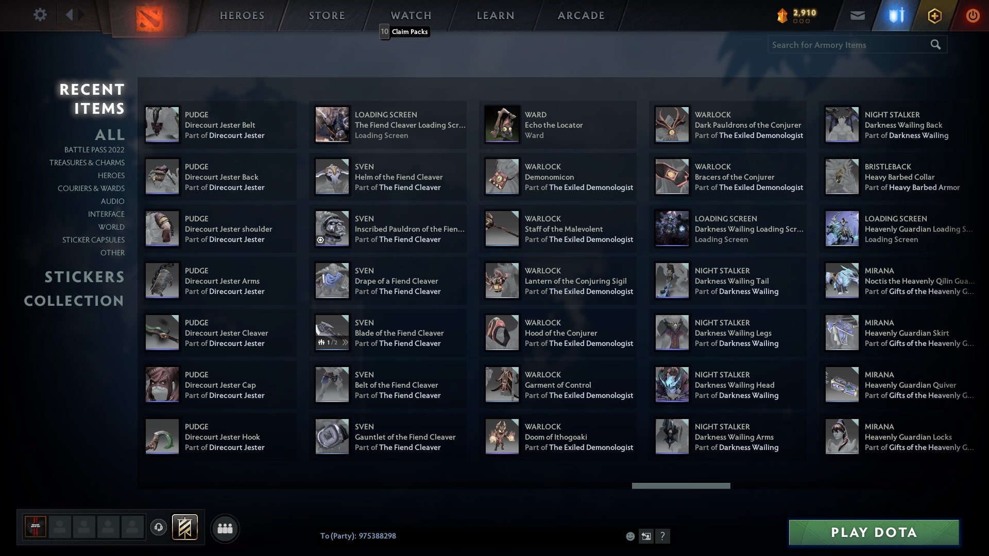
Task: Open the Battle Pass shield icon
Action: click(x=896, y=15)
